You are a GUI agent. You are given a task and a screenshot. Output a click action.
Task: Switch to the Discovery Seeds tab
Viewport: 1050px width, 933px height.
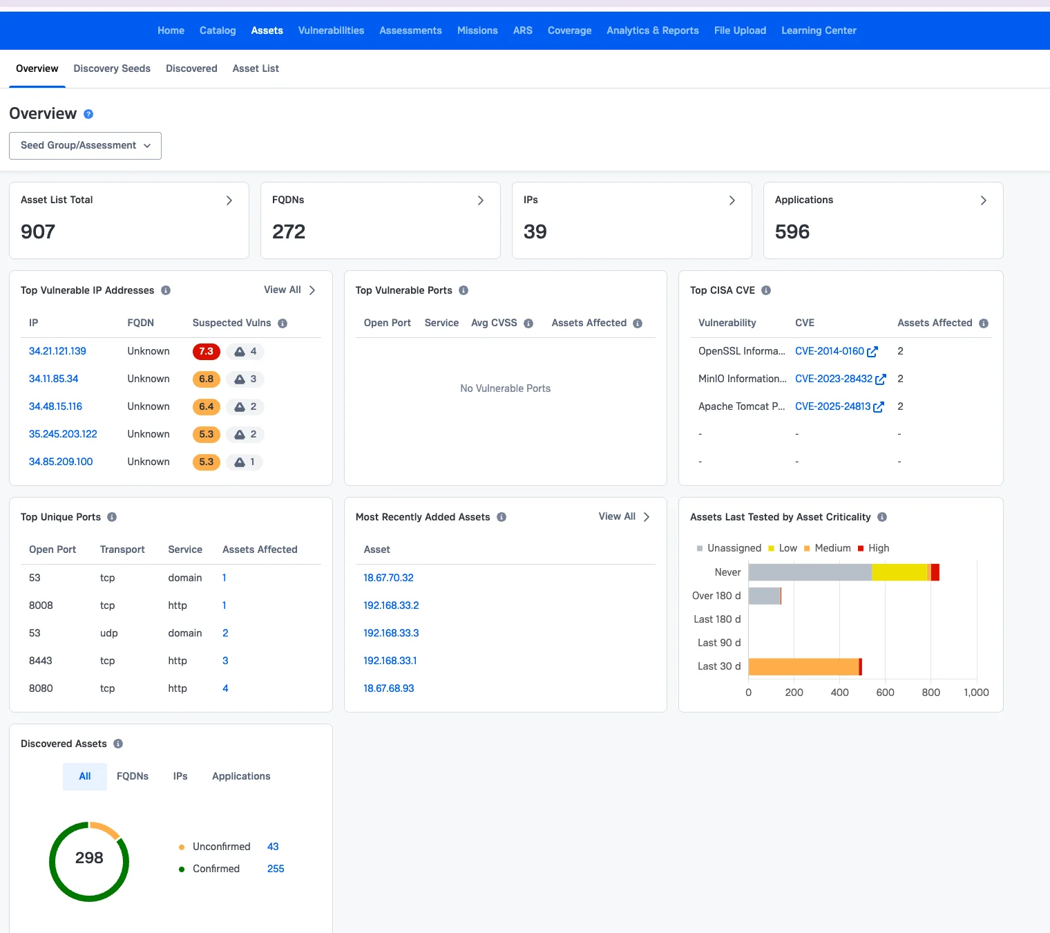click(112, 68)
